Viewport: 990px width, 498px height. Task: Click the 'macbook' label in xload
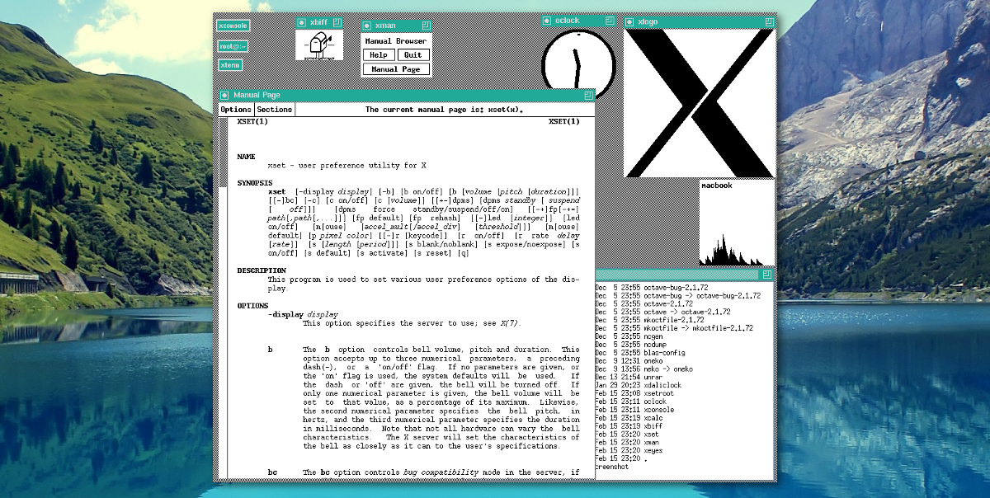point(717,186)
